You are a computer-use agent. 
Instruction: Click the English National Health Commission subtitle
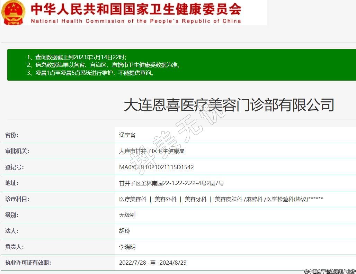(136, 21)
